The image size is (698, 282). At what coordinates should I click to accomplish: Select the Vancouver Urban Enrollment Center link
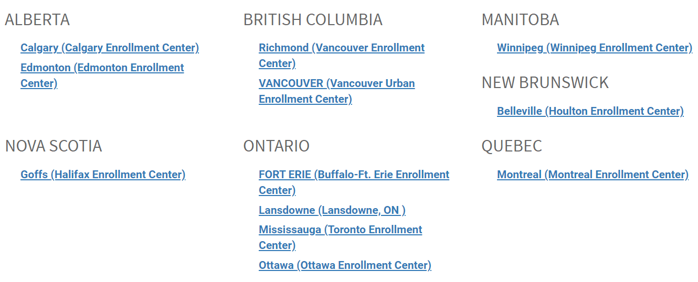tap(336, 83)
